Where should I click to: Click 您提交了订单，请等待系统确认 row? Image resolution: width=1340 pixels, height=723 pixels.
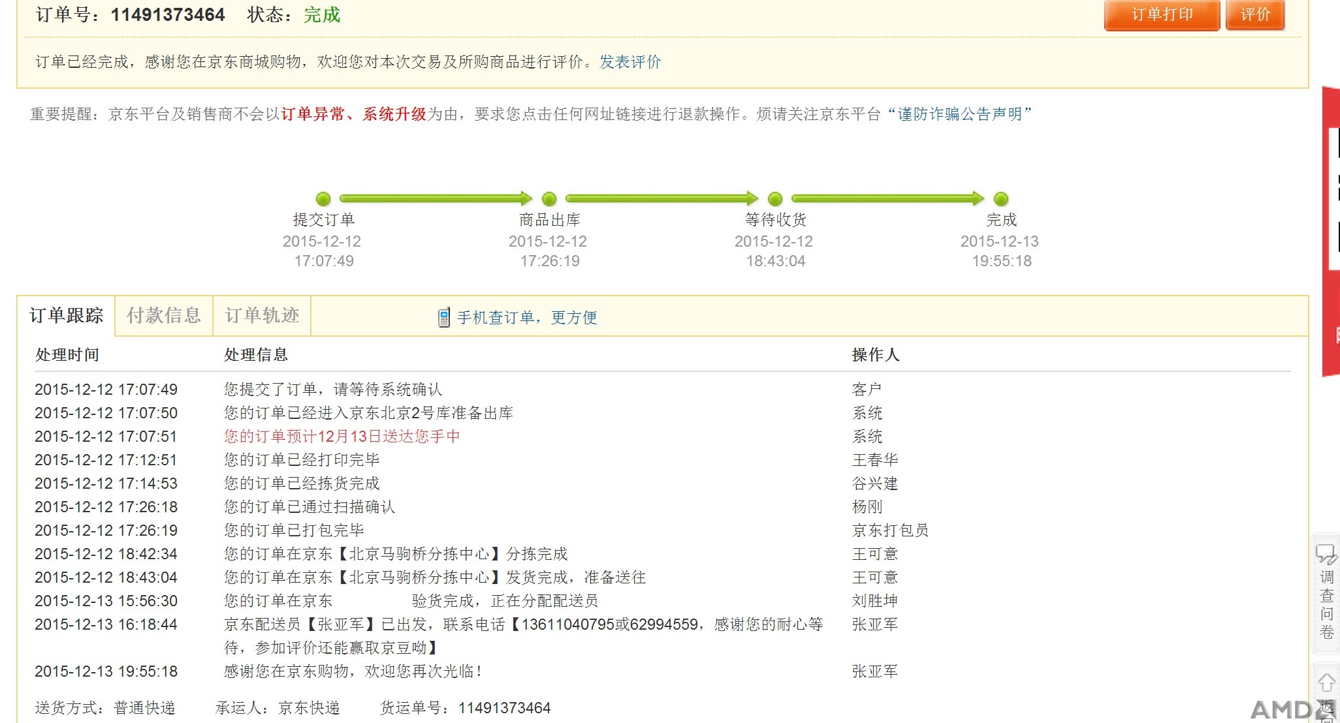click(663, 390)
